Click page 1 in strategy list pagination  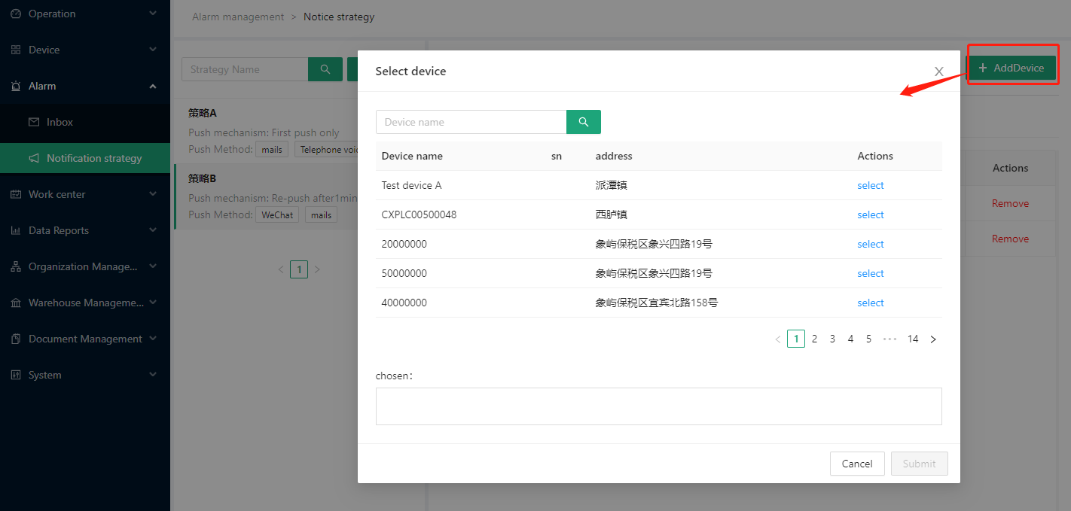pos(299,269)
